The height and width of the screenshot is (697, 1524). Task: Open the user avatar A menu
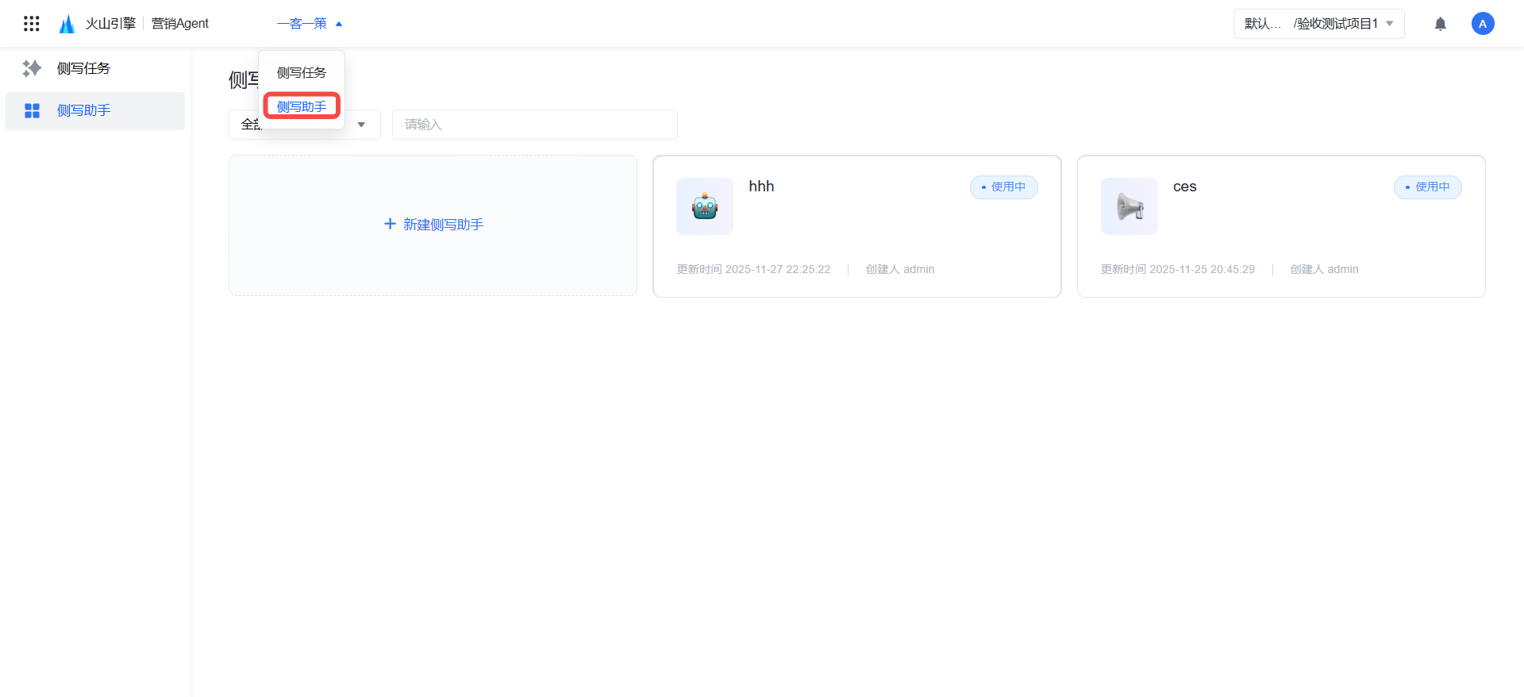1483,24
